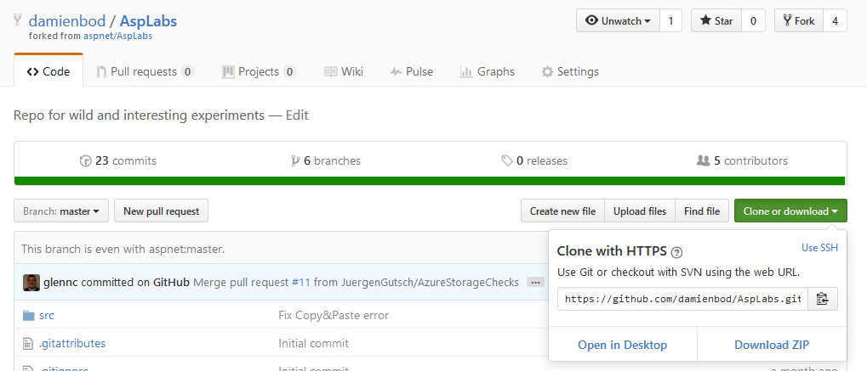Click the src folder icon

click(29, 316)
